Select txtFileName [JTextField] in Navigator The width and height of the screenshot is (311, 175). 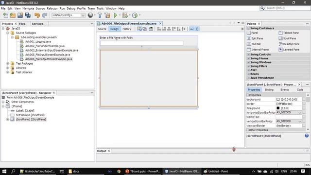point(30,115)
